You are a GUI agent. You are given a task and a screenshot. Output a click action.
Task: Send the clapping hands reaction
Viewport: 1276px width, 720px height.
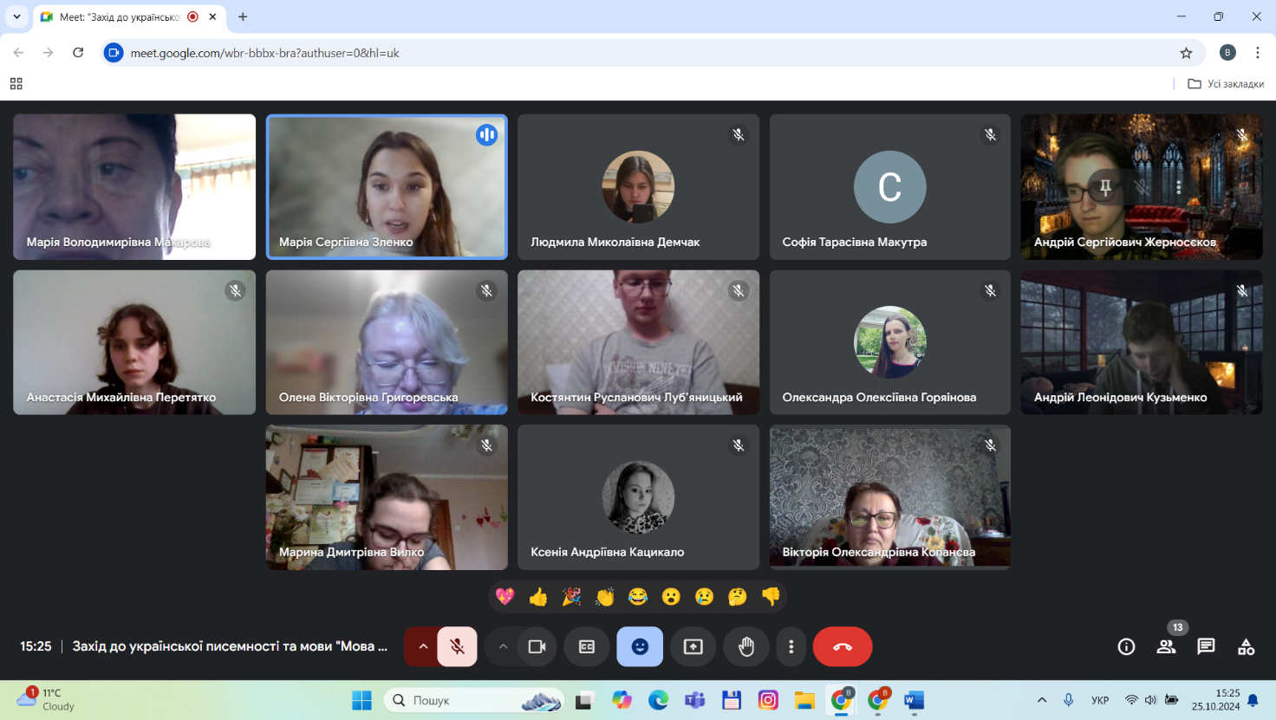605,596
